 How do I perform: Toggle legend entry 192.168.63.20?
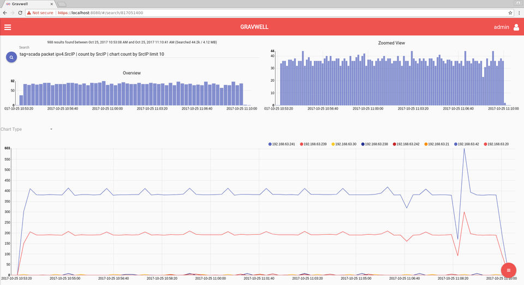pyautogui.click(x=496, y=144)
